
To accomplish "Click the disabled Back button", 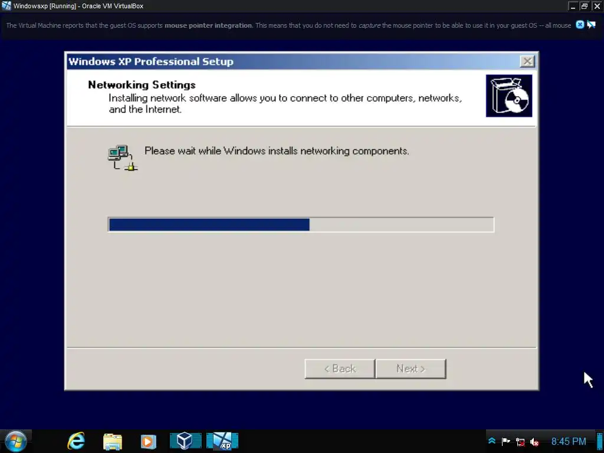I will 340,369.
